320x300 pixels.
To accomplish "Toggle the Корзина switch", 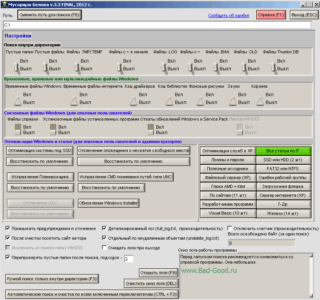I will (260, 101).
